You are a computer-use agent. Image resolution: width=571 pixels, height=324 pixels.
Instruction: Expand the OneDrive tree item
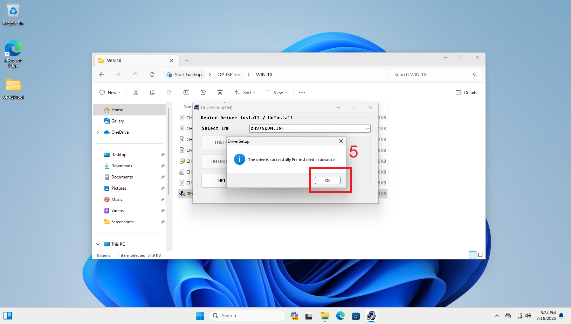(98, 132)
